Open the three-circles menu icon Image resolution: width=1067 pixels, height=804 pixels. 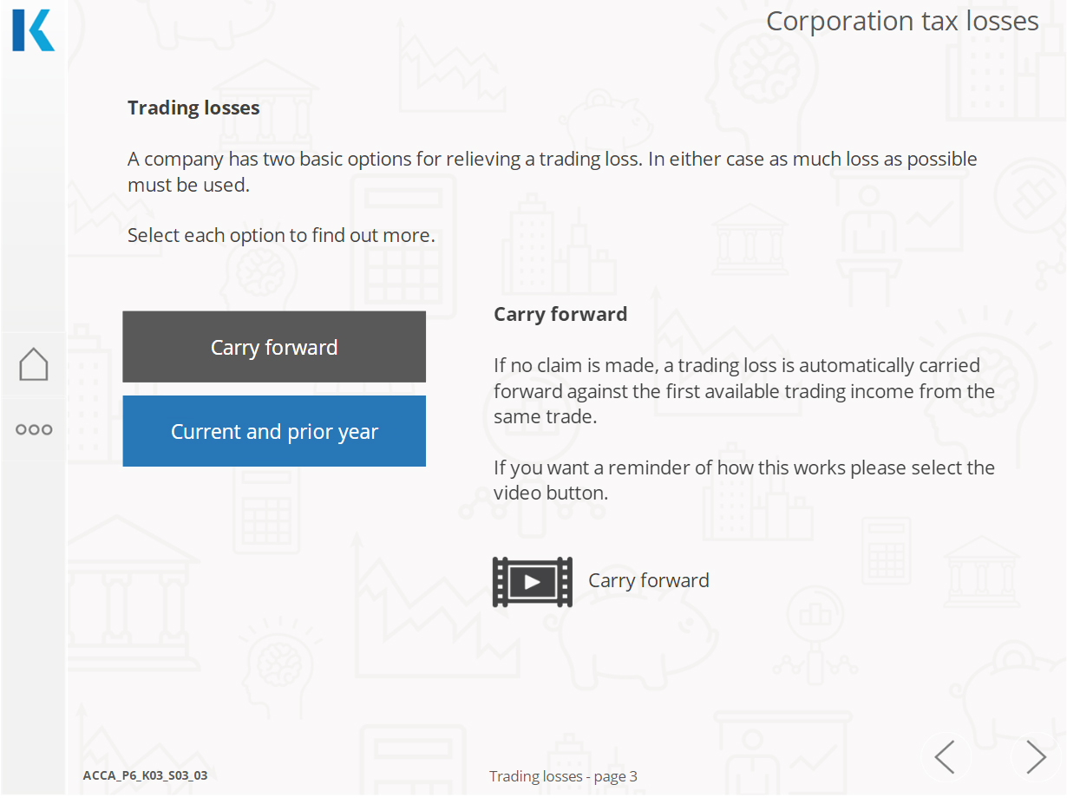coord(34,429)
